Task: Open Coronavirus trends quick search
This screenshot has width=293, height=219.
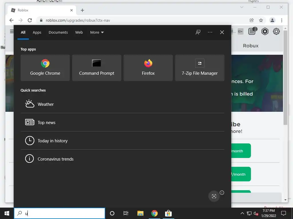Action: (122, 159)
